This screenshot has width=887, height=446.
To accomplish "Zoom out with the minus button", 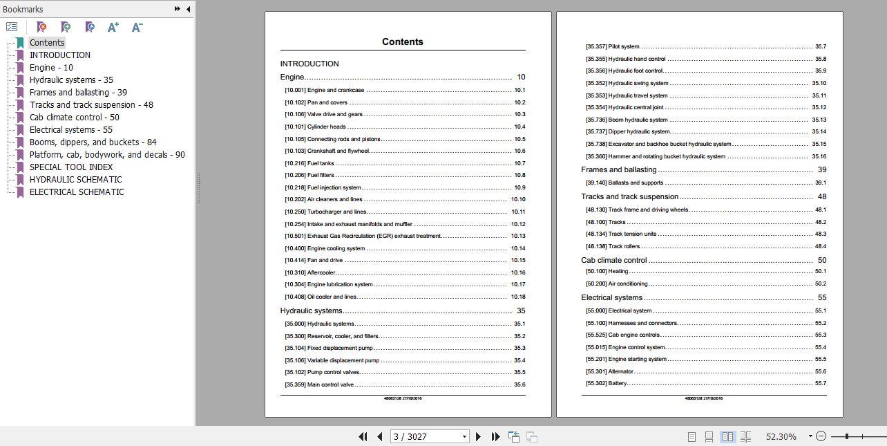I will [x=821, y=436].
